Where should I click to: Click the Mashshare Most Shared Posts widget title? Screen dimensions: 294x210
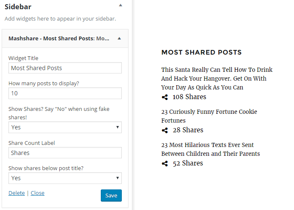(59, 38)
